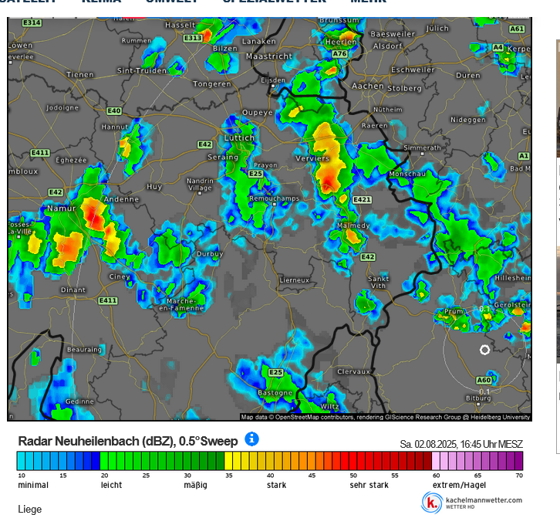Click the 'Maastricht' city label
This screenshot has height=515, width=560.
(x=269, y=56)
